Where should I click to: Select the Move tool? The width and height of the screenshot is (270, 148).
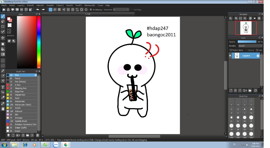[x=3, y=38]
